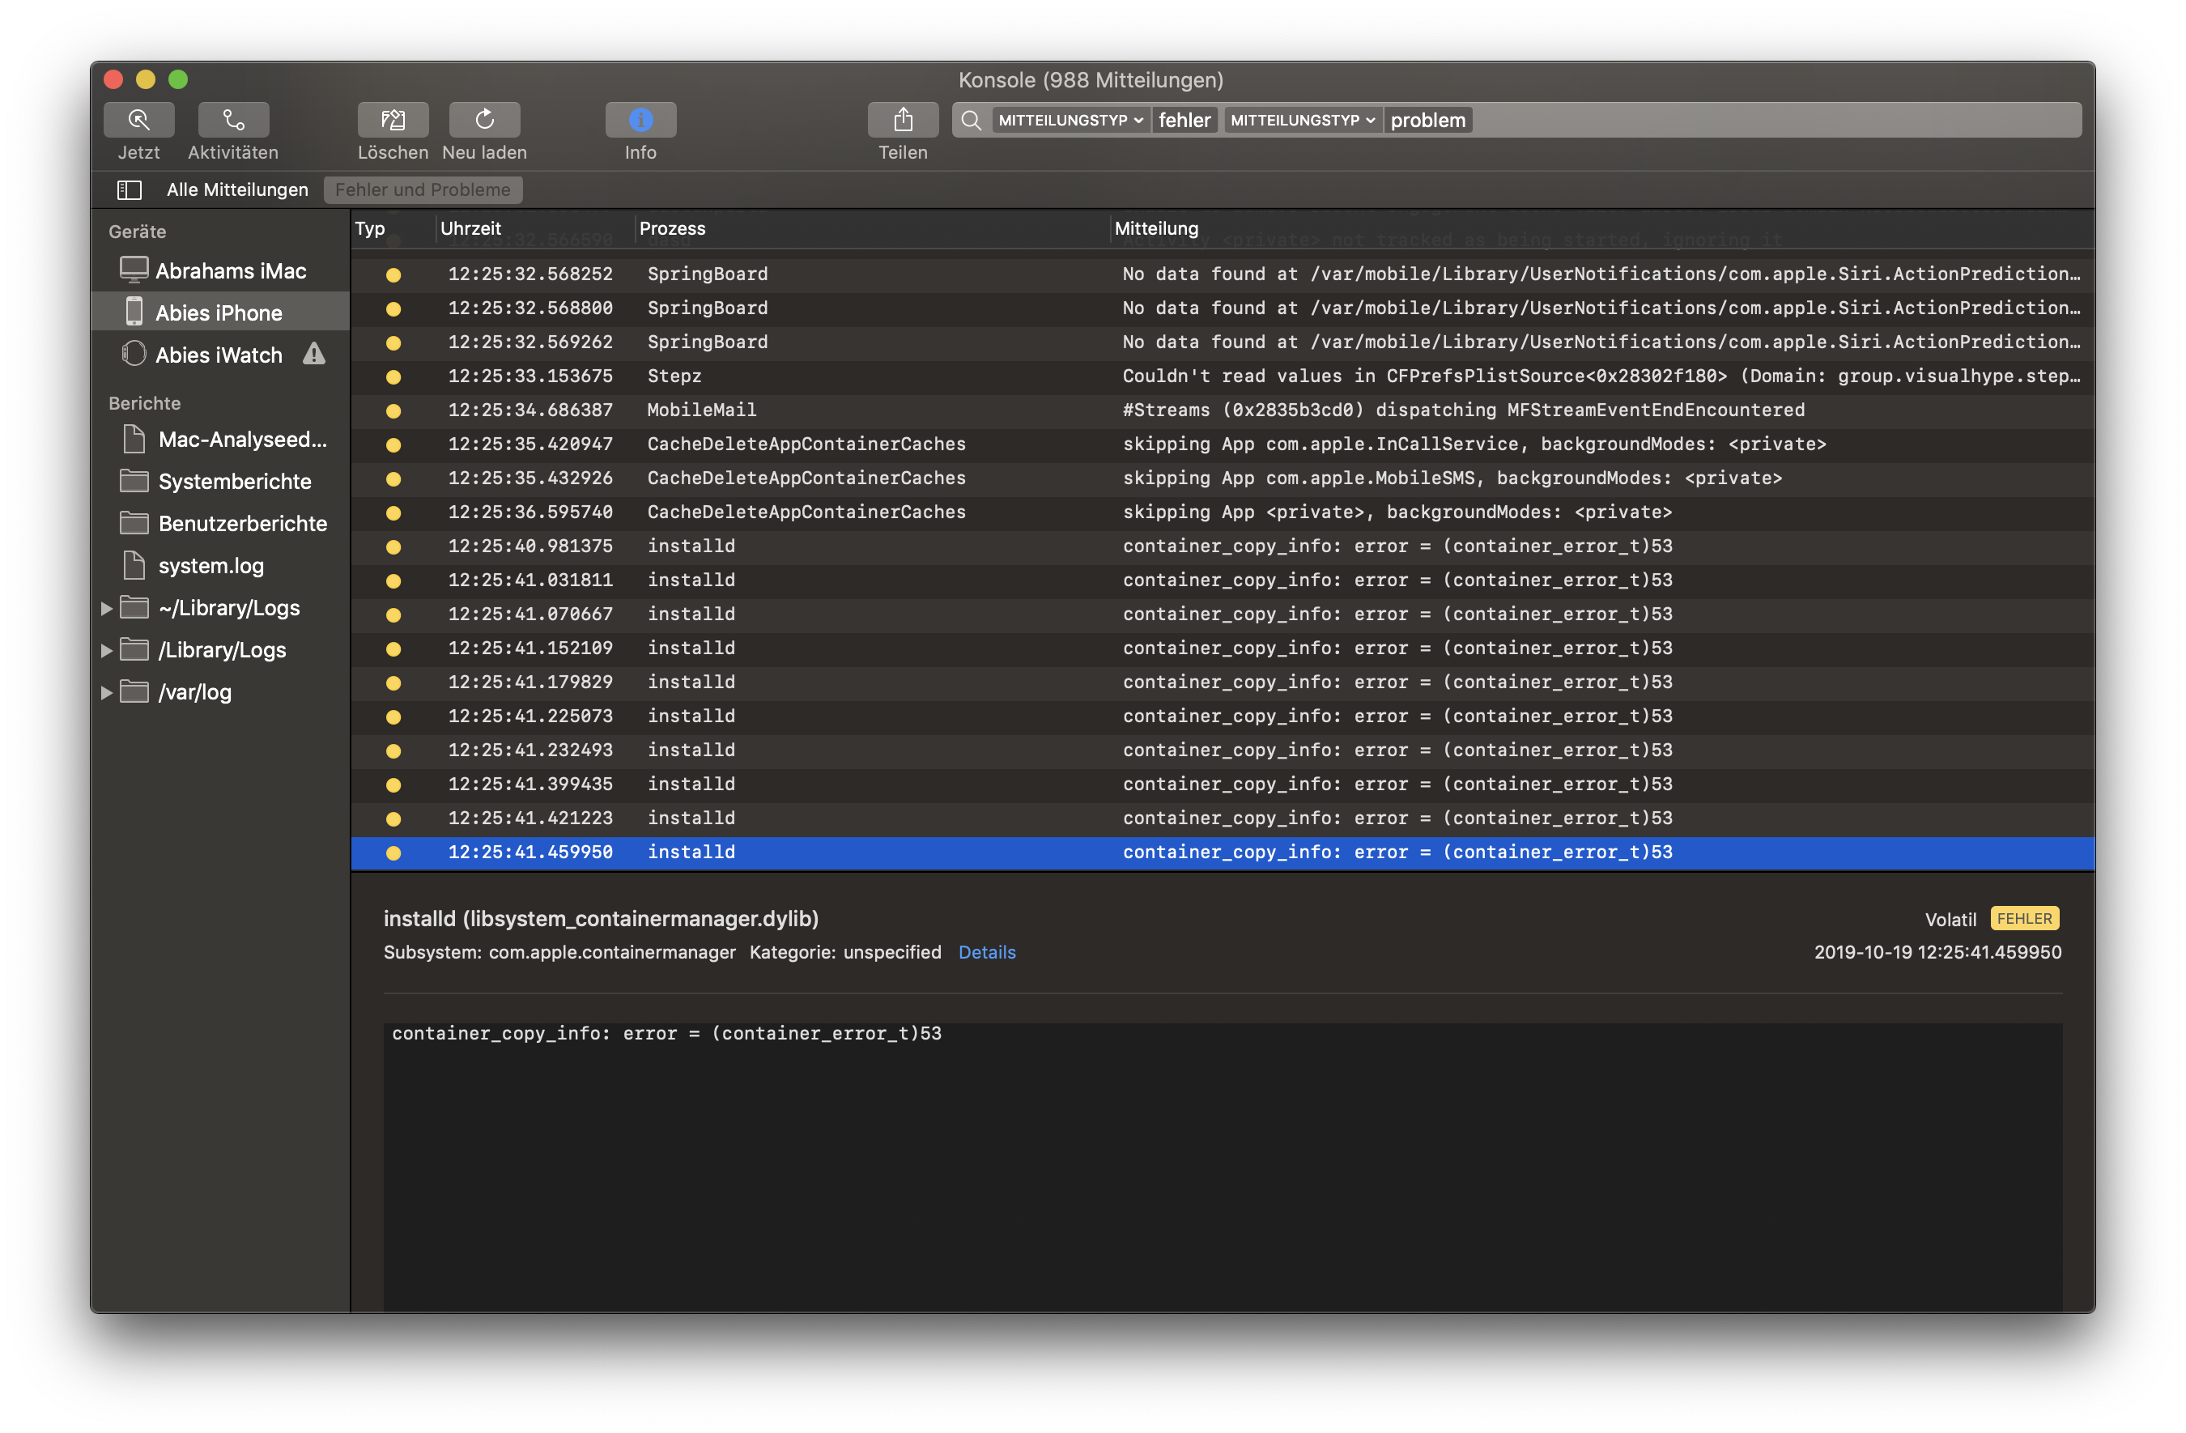This screenshot has height=1433, width=2186.
Task: Select Abrahams iMac device
Action: click(230, 271)
